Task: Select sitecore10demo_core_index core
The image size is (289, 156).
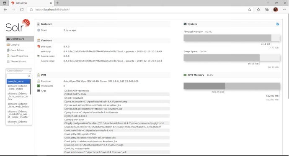Action: [18, 87]
